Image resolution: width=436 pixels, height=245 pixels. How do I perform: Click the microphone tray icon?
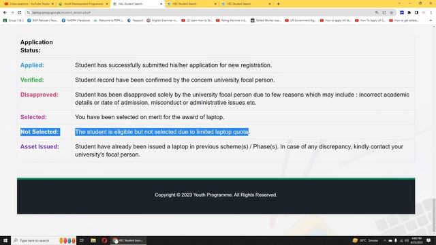coord(396,240)
